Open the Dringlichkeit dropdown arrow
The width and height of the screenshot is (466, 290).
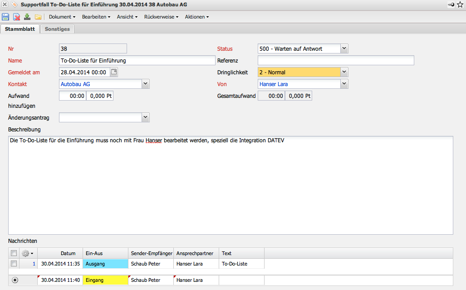344,72
